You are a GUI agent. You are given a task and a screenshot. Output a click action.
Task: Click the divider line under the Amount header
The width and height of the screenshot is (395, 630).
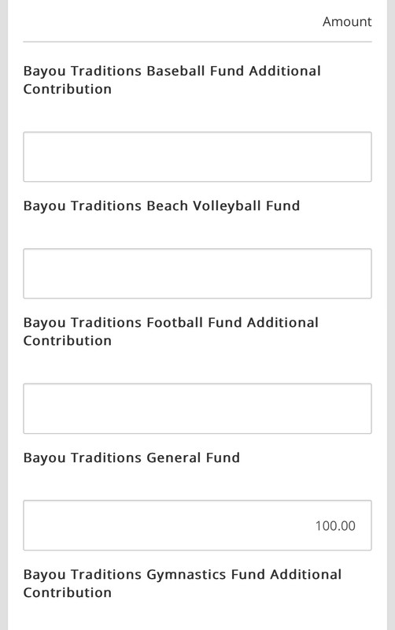pyautogui.click(x=197, y=42)
